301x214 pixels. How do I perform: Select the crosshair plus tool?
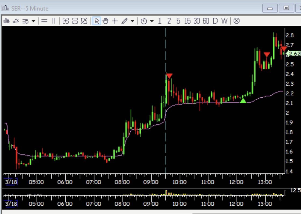point(114,21)
